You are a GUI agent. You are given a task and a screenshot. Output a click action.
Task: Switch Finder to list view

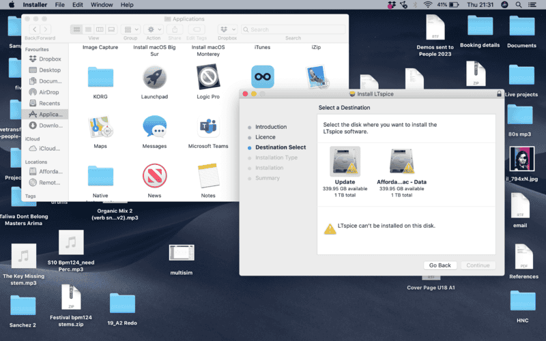pyautogui.click(x=89, y=29)
